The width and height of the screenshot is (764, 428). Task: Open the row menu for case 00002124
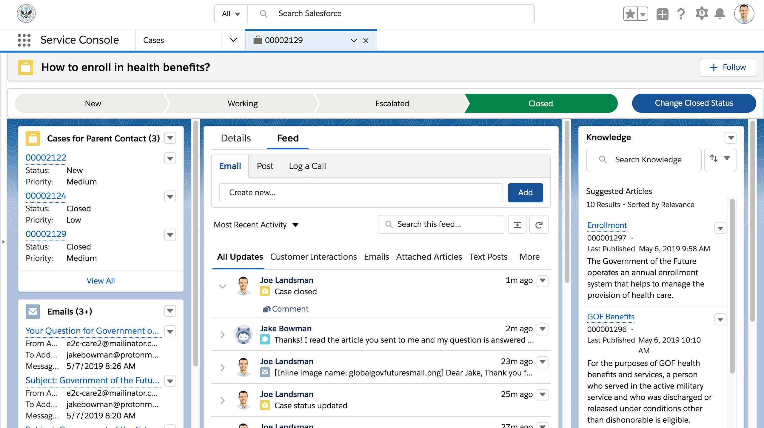click(x=170, y=196)
